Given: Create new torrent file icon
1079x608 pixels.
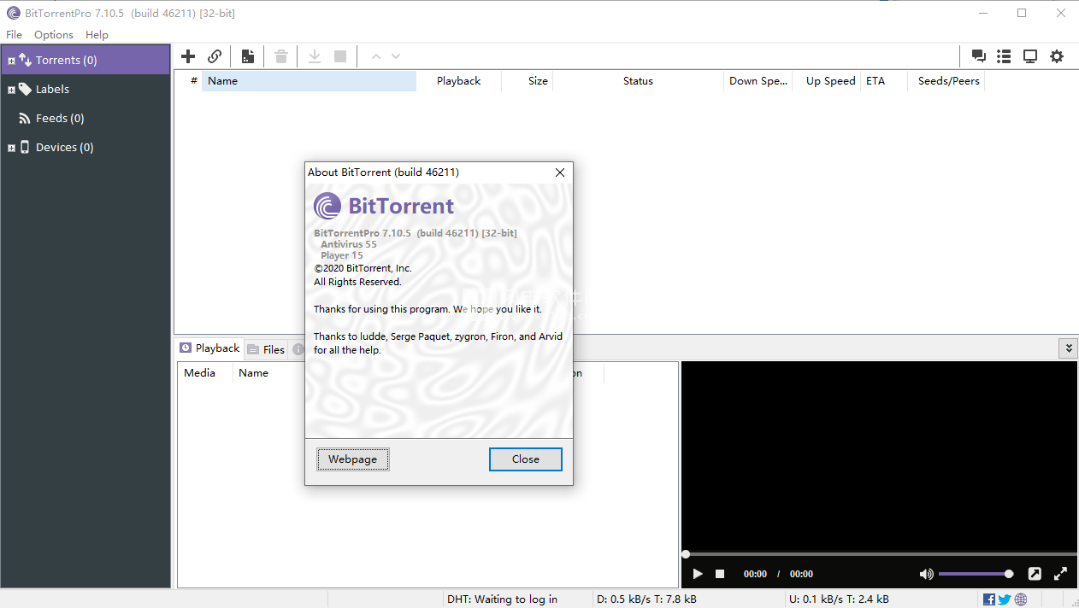Looking at the screenshot, I should coord(247,56).
